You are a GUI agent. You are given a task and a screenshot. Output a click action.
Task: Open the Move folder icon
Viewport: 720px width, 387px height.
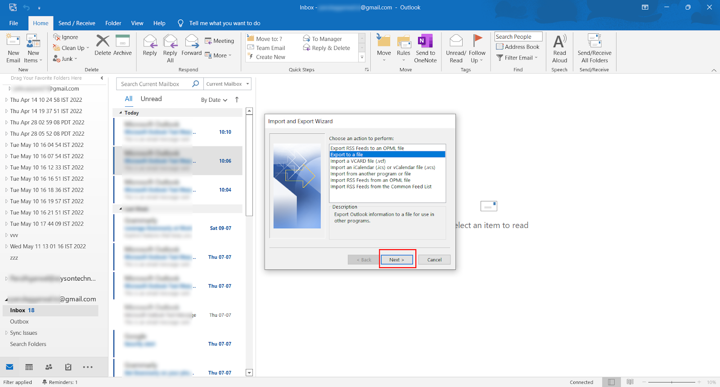(384, 41)
